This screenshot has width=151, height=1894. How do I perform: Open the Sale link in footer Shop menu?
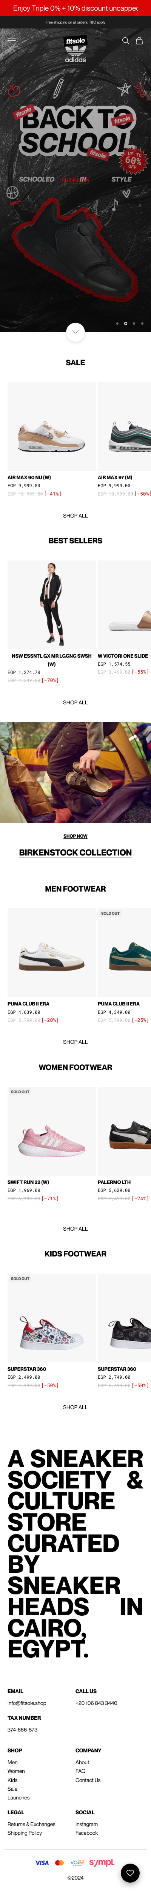pos(12,1789)
